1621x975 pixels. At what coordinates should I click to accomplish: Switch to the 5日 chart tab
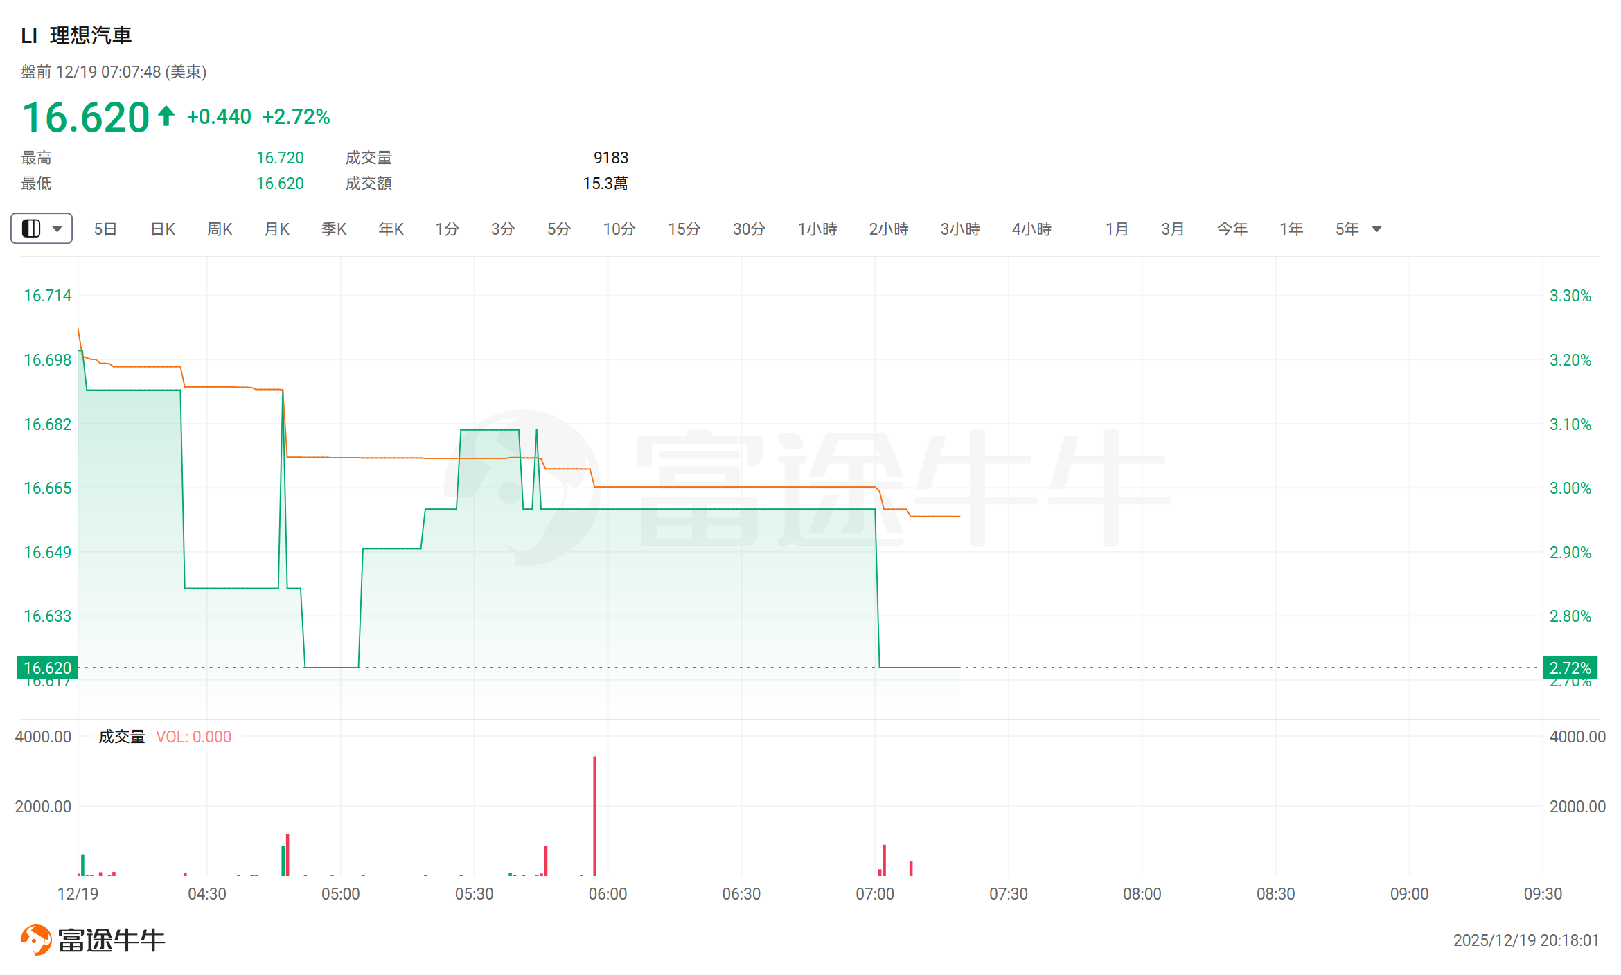tap(105, 229)
